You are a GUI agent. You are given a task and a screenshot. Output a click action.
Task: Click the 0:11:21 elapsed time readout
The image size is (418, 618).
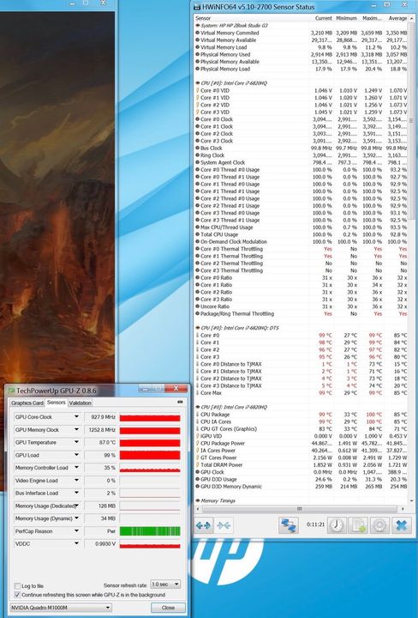click(x=315, y=525)
